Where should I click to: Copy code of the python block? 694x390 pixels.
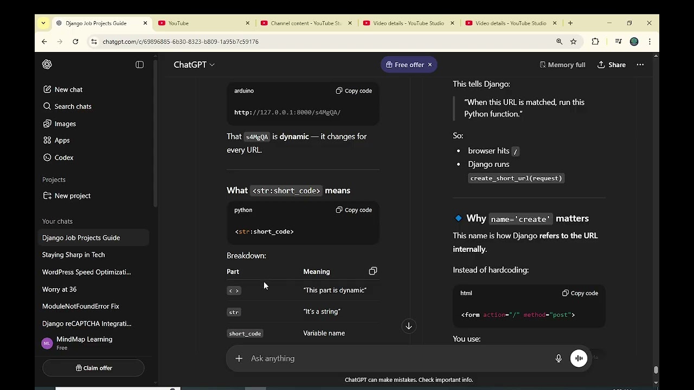[x=354, y=210]
